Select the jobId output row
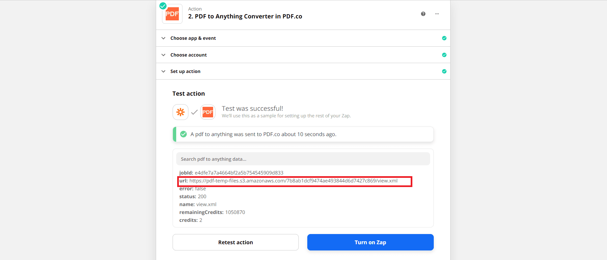 pyautogui.click(x=231, y=173)
